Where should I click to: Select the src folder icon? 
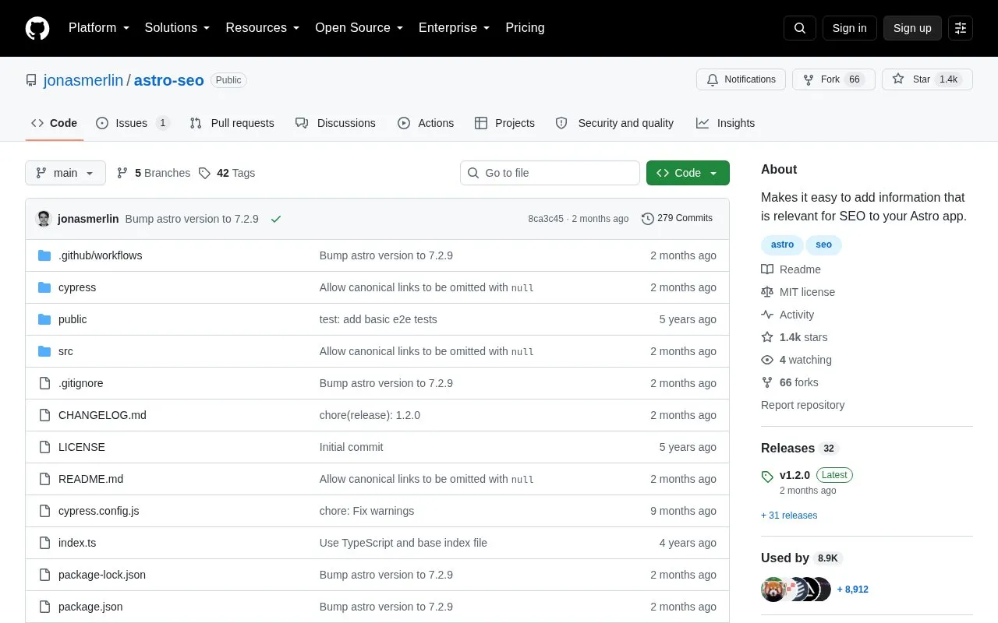[x=44, y=351]
